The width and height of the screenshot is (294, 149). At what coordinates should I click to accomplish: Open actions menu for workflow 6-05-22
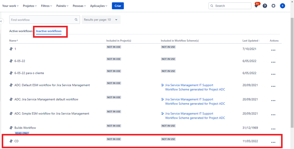273,62
